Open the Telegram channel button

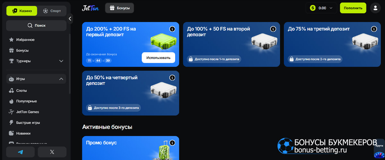point(21,152)
